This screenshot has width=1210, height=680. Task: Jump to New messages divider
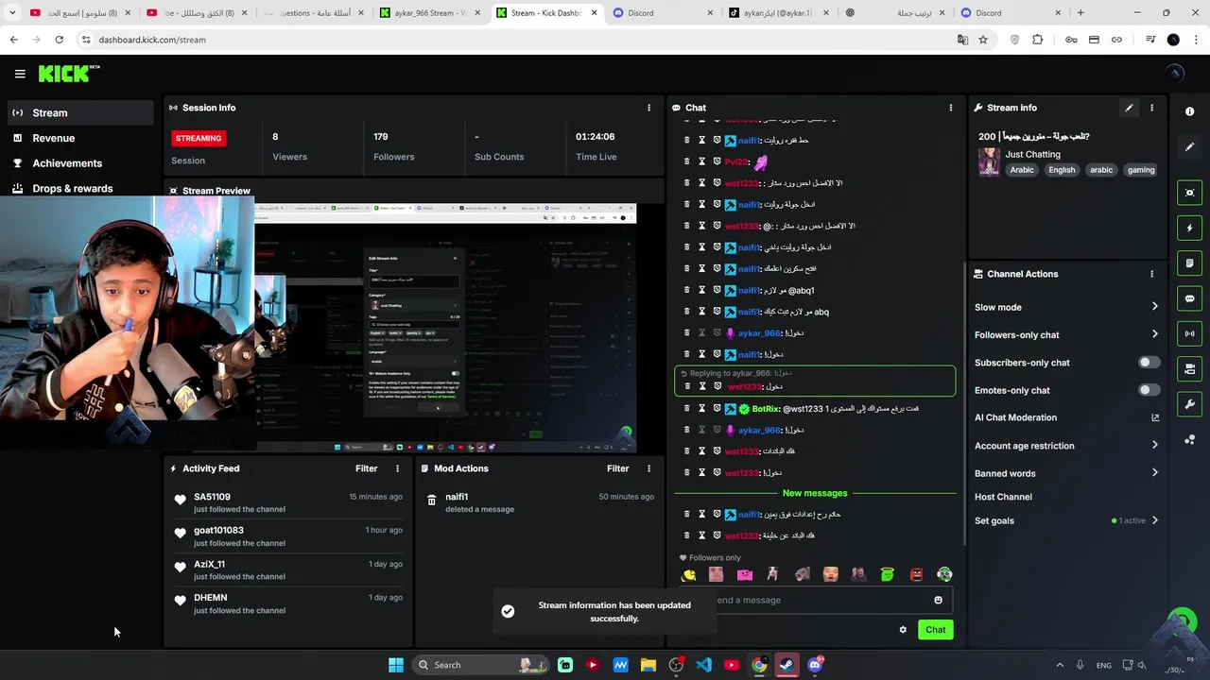pyautogui.click(x=815, y=493)
